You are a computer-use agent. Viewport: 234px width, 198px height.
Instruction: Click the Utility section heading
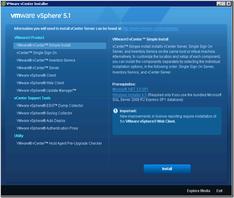tap(19, 136)
